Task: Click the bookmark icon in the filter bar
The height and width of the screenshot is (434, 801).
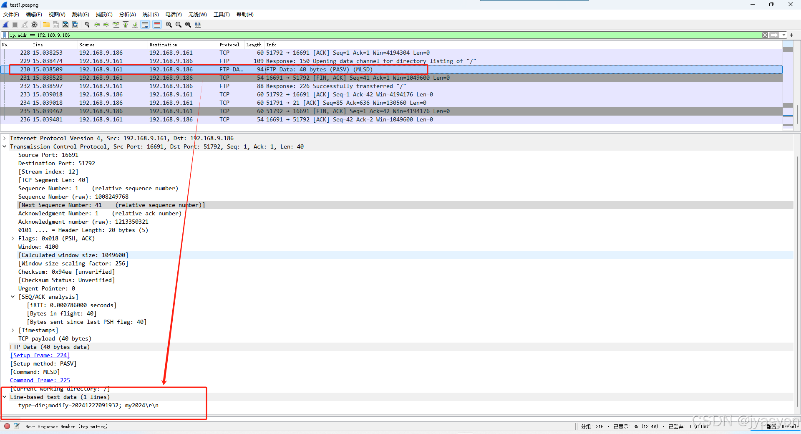Action: point(4,35)
